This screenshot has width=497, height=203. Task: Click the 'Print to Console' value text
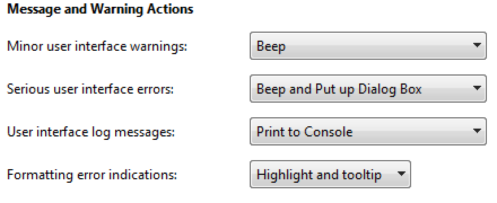pos(304,132)
